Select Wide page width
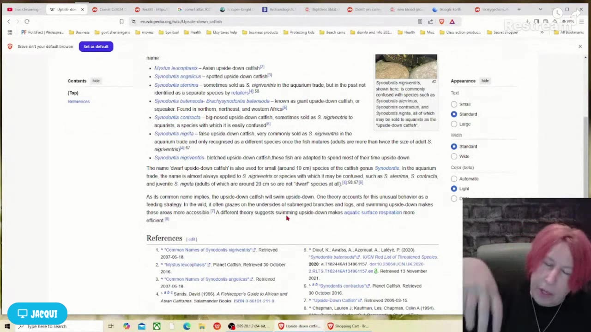This screenshot has width=591, height=332. click(454, 156)
